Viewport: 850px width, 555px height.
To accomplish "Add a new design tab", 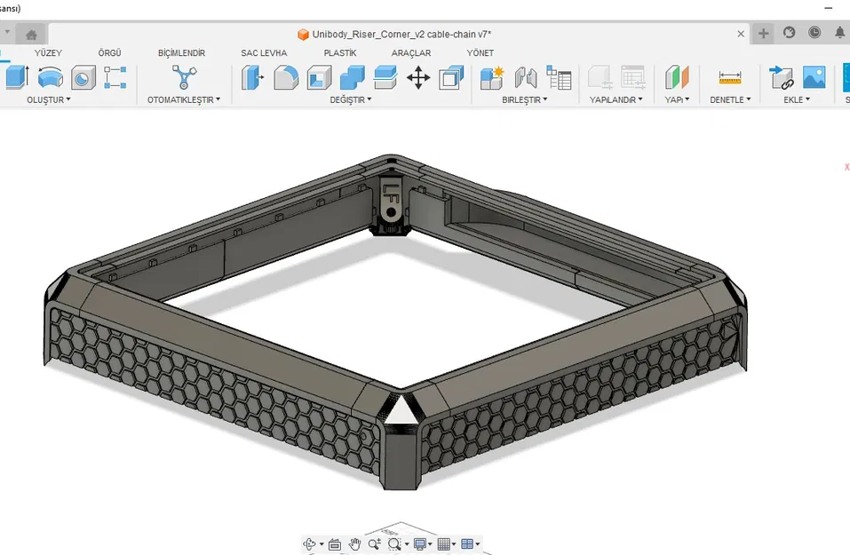I will point(763,34).
